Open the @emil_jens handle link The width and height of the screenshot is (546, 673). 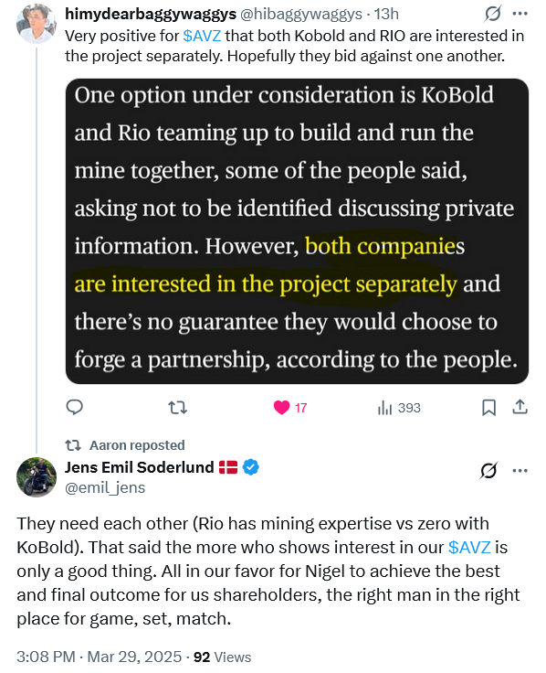coord(105,487)
